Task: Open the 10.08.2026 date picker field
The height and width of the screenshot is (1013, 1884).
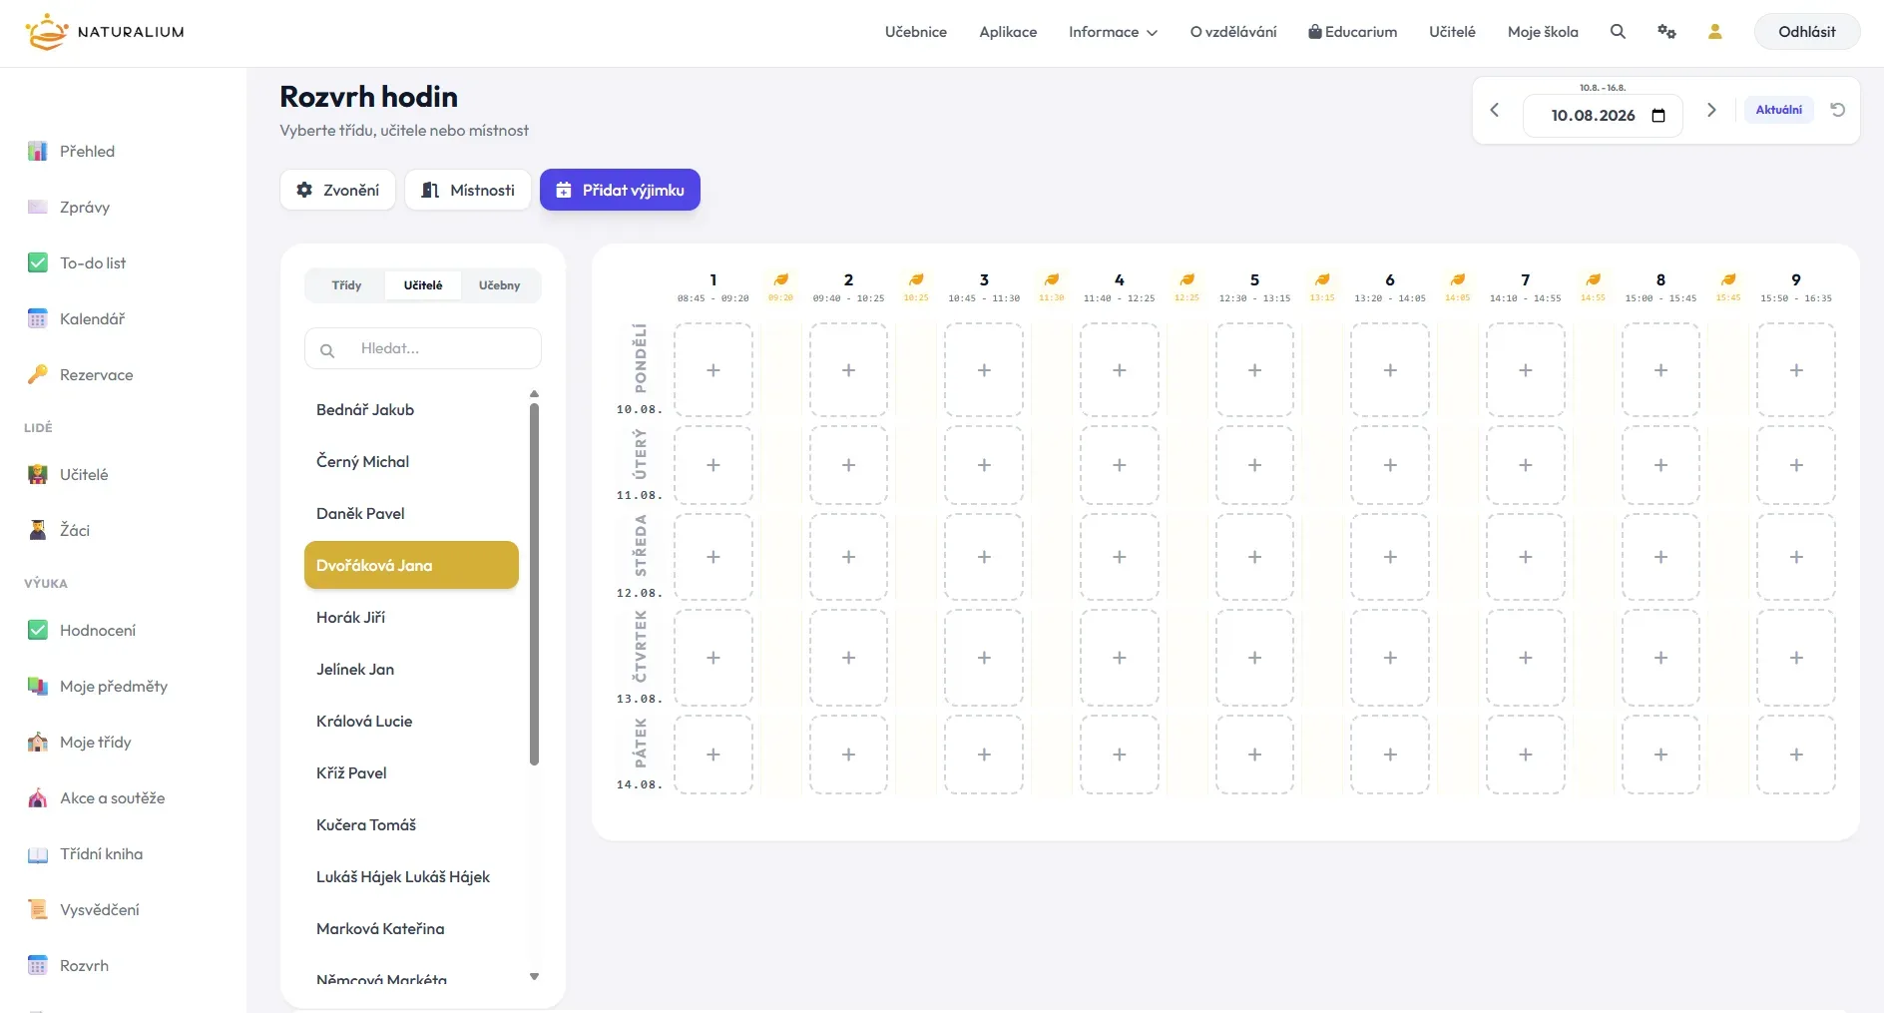Action: pyautogui.click(x=1603, y=116)
